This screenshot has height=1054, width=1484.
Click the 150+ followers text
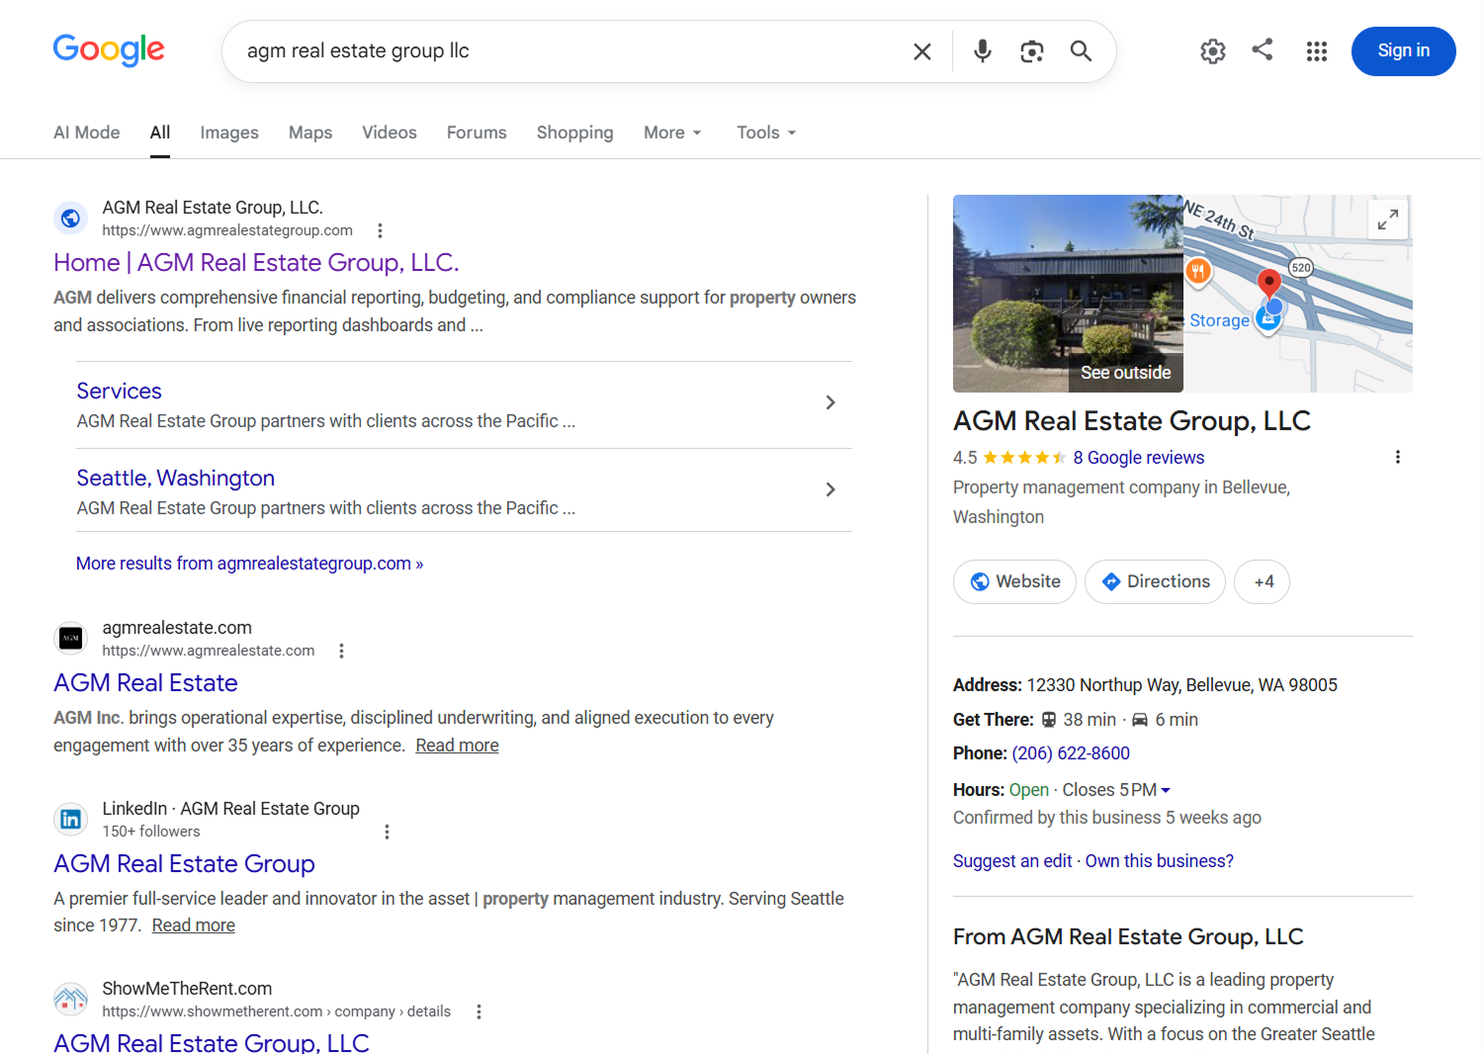coord(151,832)
